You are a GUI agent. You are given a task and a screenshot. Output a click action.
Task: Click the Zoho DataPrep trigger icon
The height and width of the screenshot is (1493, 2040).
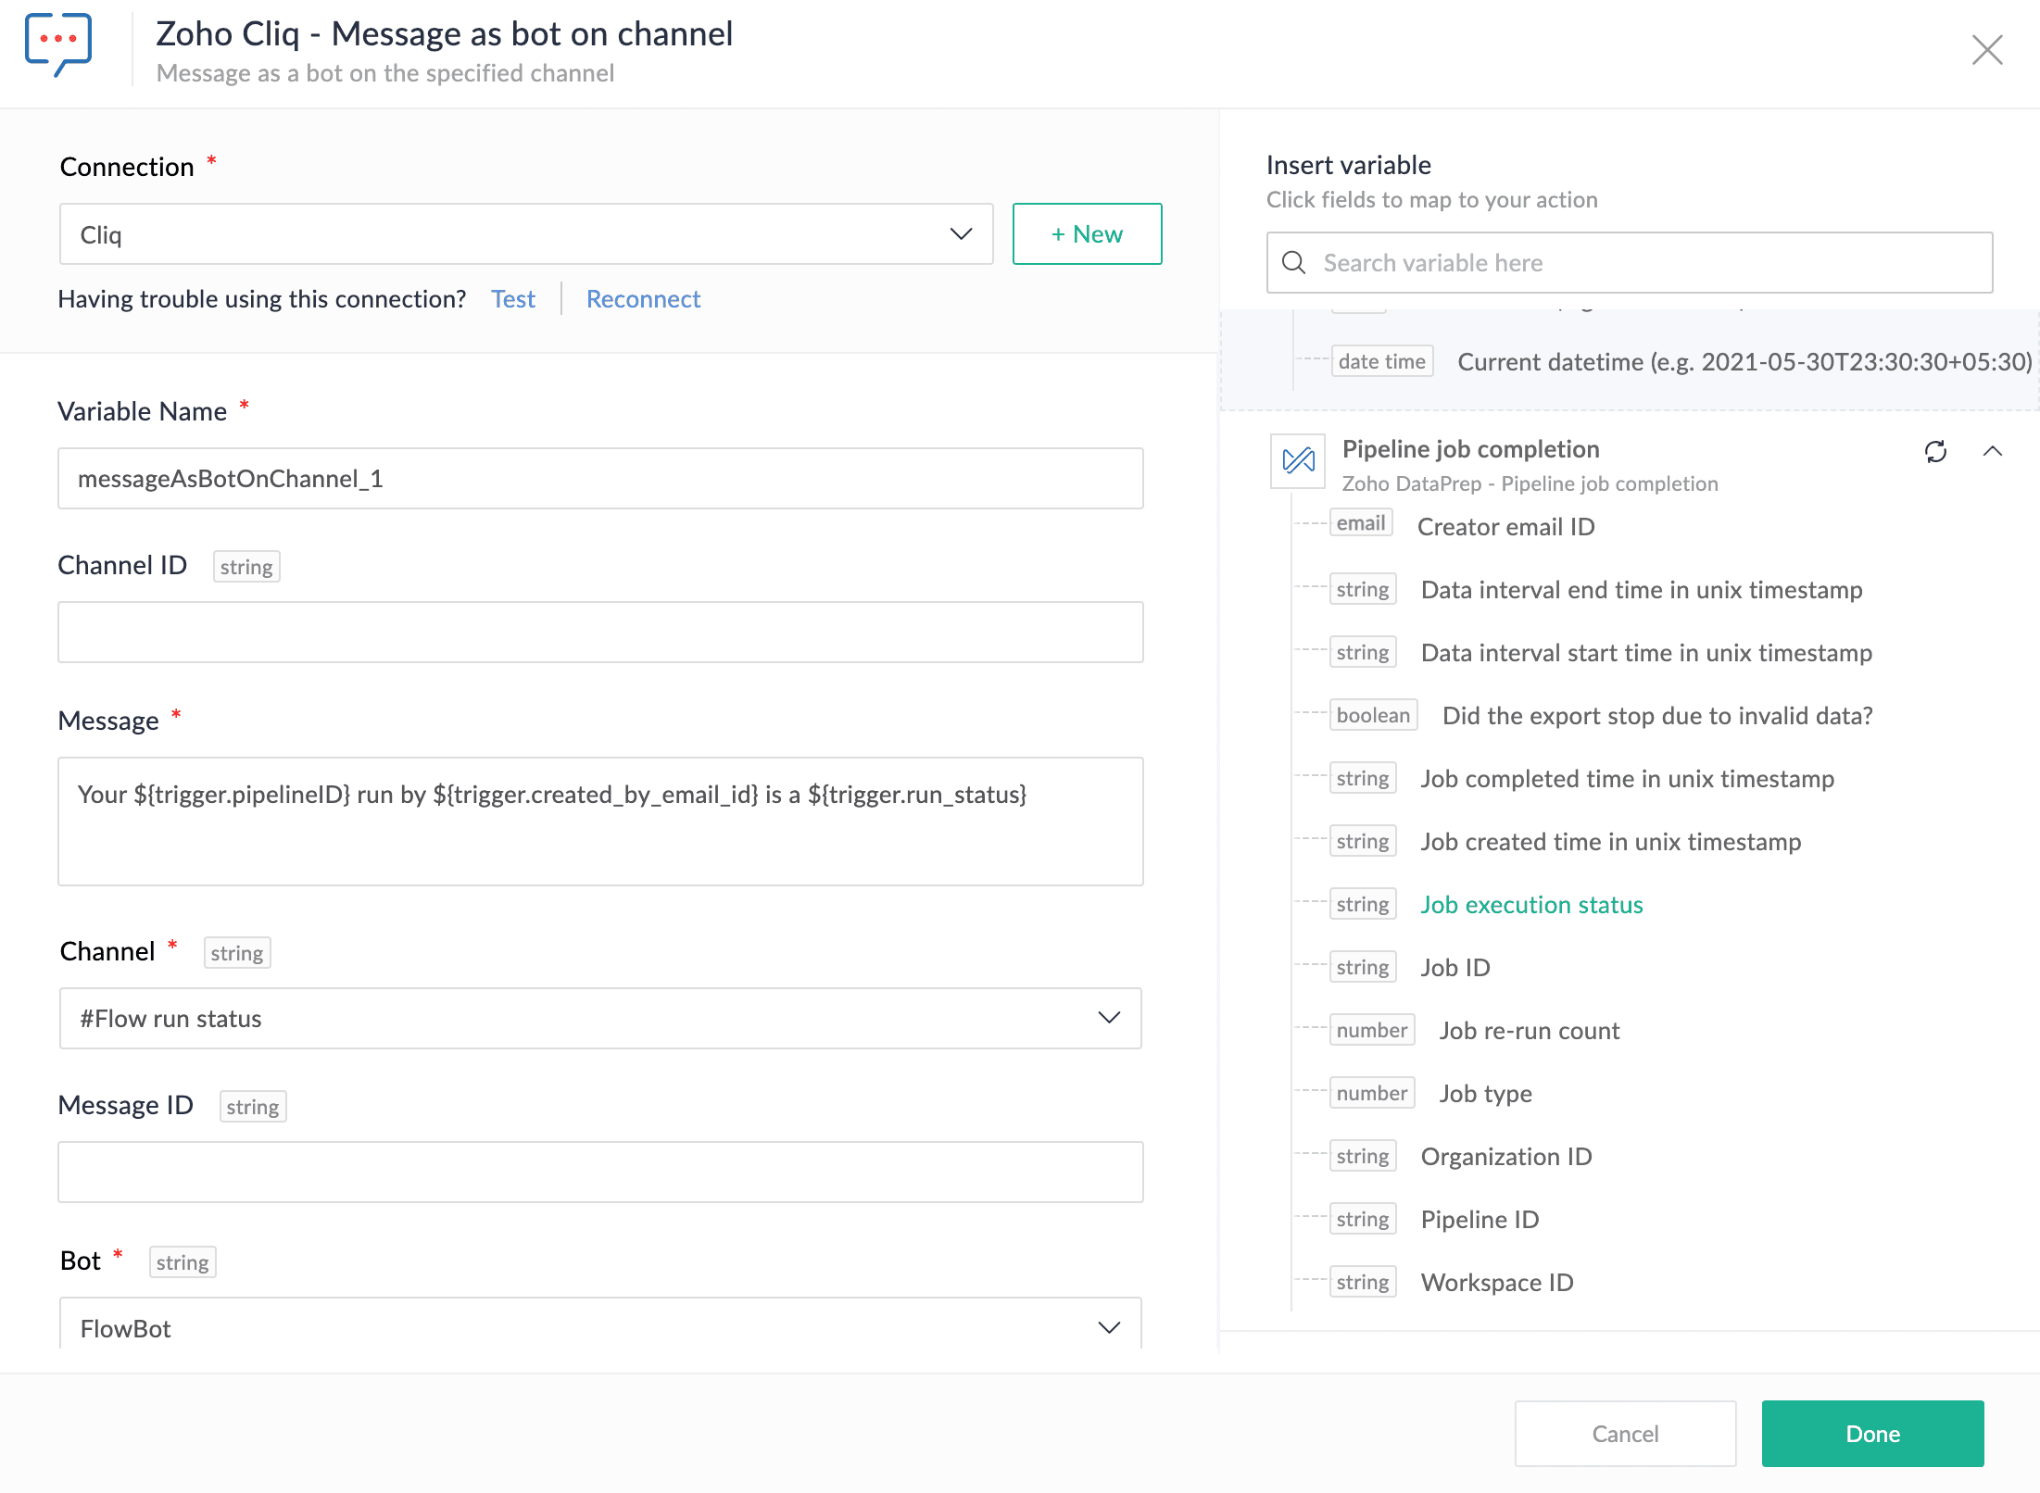(1298, 460)
